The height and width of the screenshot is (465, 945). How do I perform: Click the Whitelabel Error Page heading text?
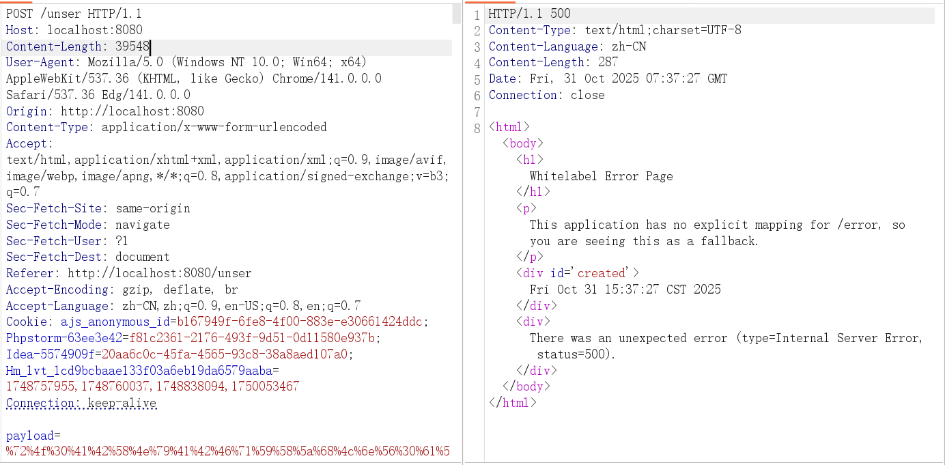[x=601, y=176]
